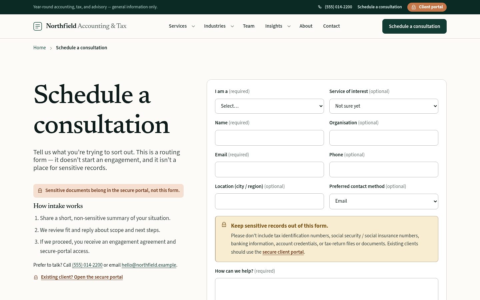Focus the Phone input field
Image resolution: width=480 pixels, height=300 pixels.
(x=384, y=169)
